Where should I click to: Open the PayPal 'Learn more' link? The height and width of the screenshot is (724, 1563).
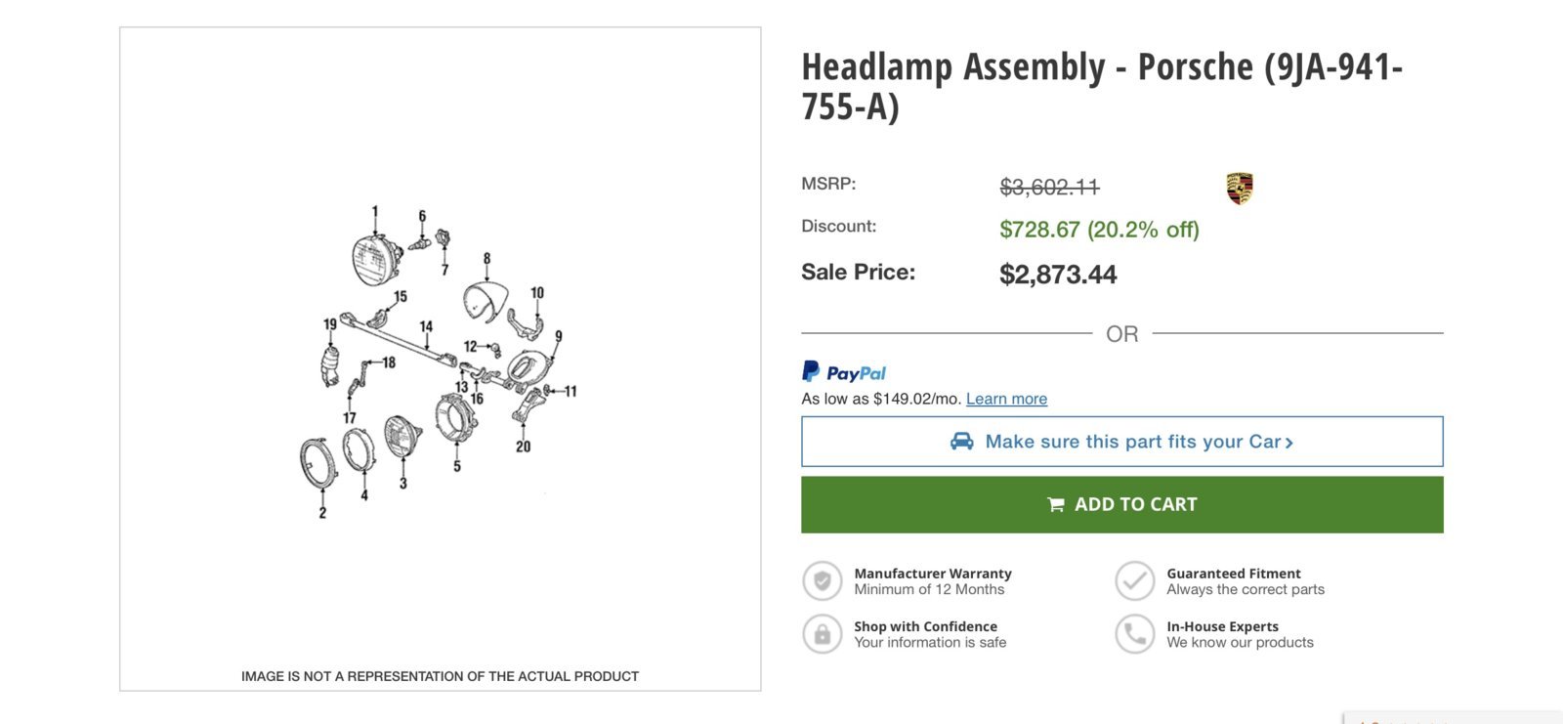[1006, 399]
